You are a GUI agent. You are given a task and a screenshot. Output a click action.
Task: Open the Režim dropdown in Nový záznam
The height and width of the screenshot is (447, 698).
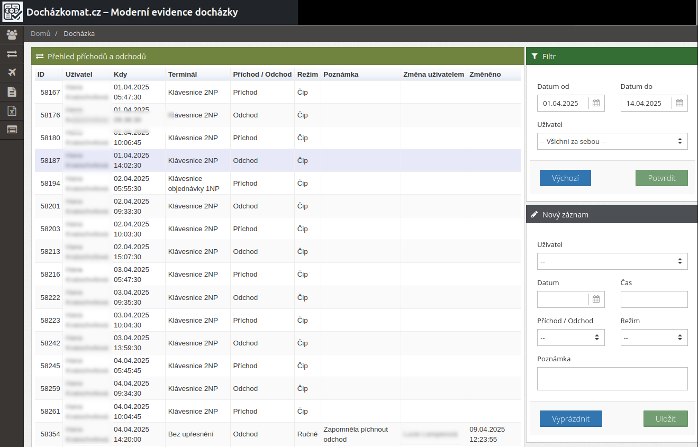[x=654, y=337]
